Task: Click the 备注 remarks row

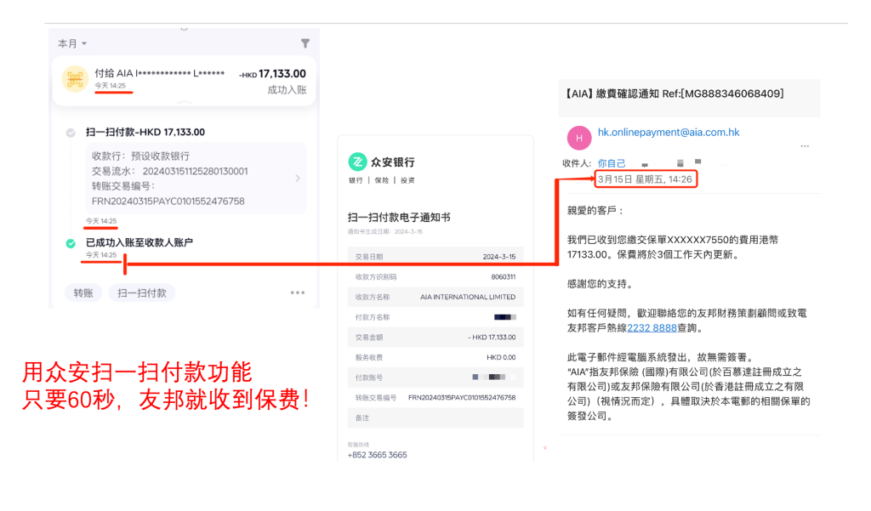Action: (x=435, y=417)
